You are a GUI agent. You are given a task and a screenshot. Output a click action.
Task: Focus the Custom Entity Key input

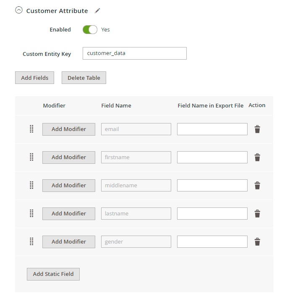pos(134,53)
